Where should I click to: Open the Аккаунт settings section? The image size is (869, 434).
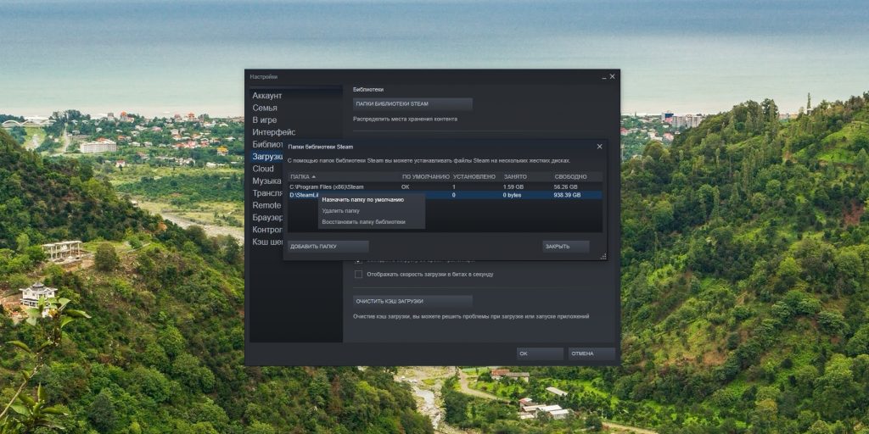pyautogui.click(x=267, y=96)
